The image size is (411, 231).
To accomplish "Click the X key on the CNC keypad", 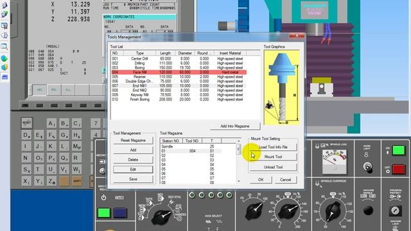I will pos(26,181).
